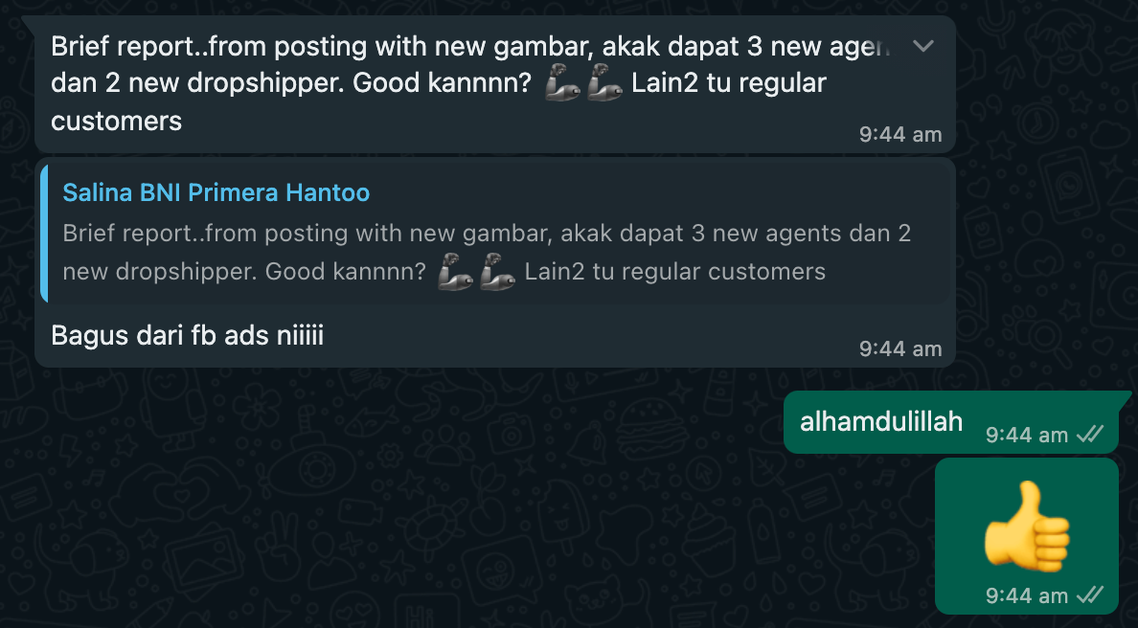
Task: Click the first flexed bicep emoji in top message
Action: (563, 82)
